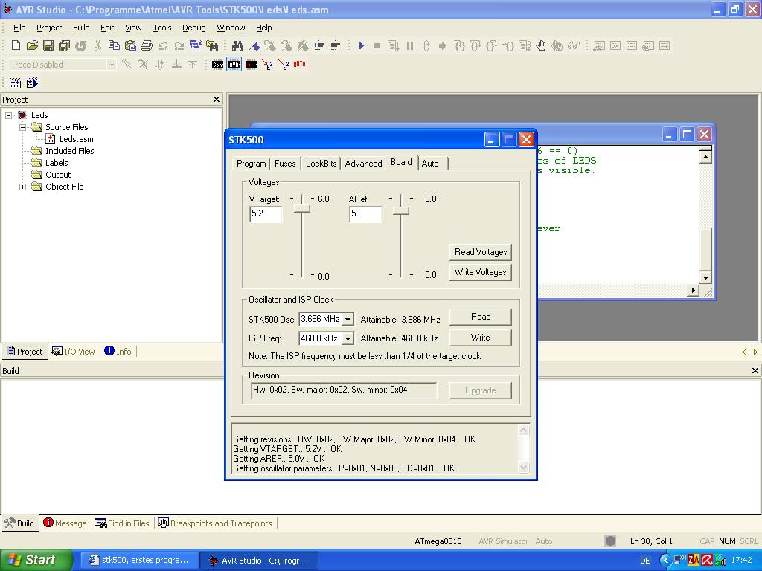Switch to the Info panel tab

pos(118,352)
